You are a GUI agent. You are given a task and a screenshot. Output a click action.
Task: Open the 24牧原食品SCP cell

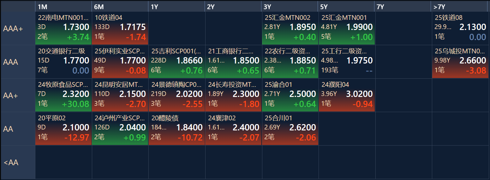point(63,95)
